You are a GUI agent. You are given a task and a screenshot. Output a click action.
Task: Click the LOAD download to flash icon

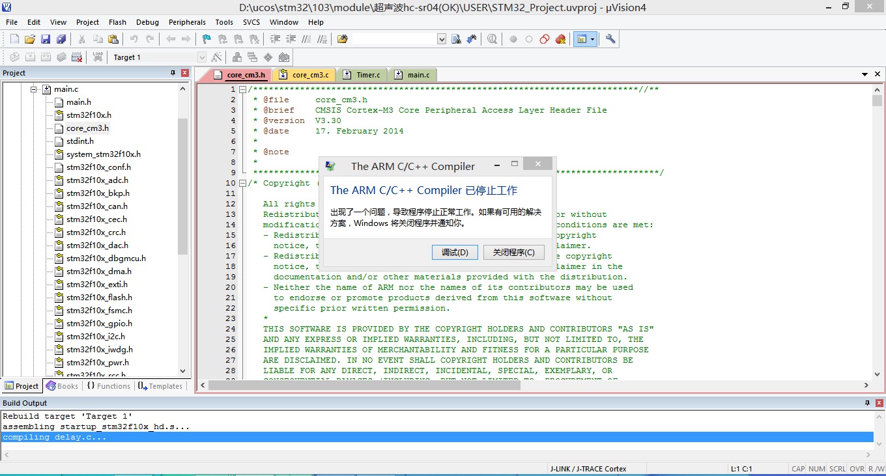pos(98,57)
